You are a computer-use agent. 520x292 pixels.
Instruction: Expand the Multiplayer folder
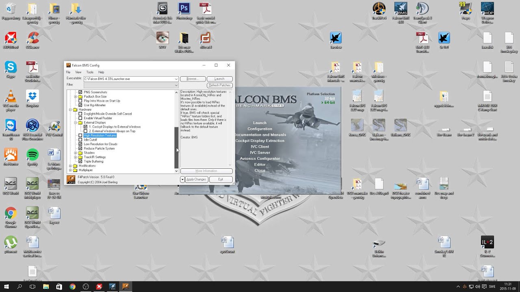click(70, 170)
